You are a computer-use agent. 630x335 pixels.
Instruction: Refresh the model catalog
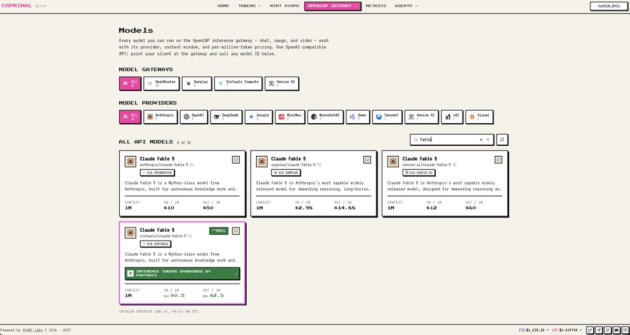pyautogui.click(x=502, y=139)
